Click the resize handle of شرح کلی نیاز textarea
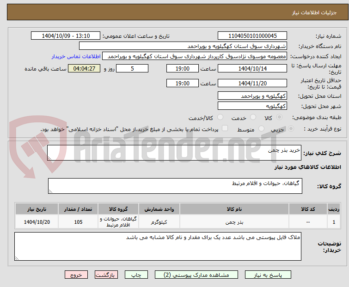Image resolution: width=349 pixels, height=287 pixels. point(49,158)
